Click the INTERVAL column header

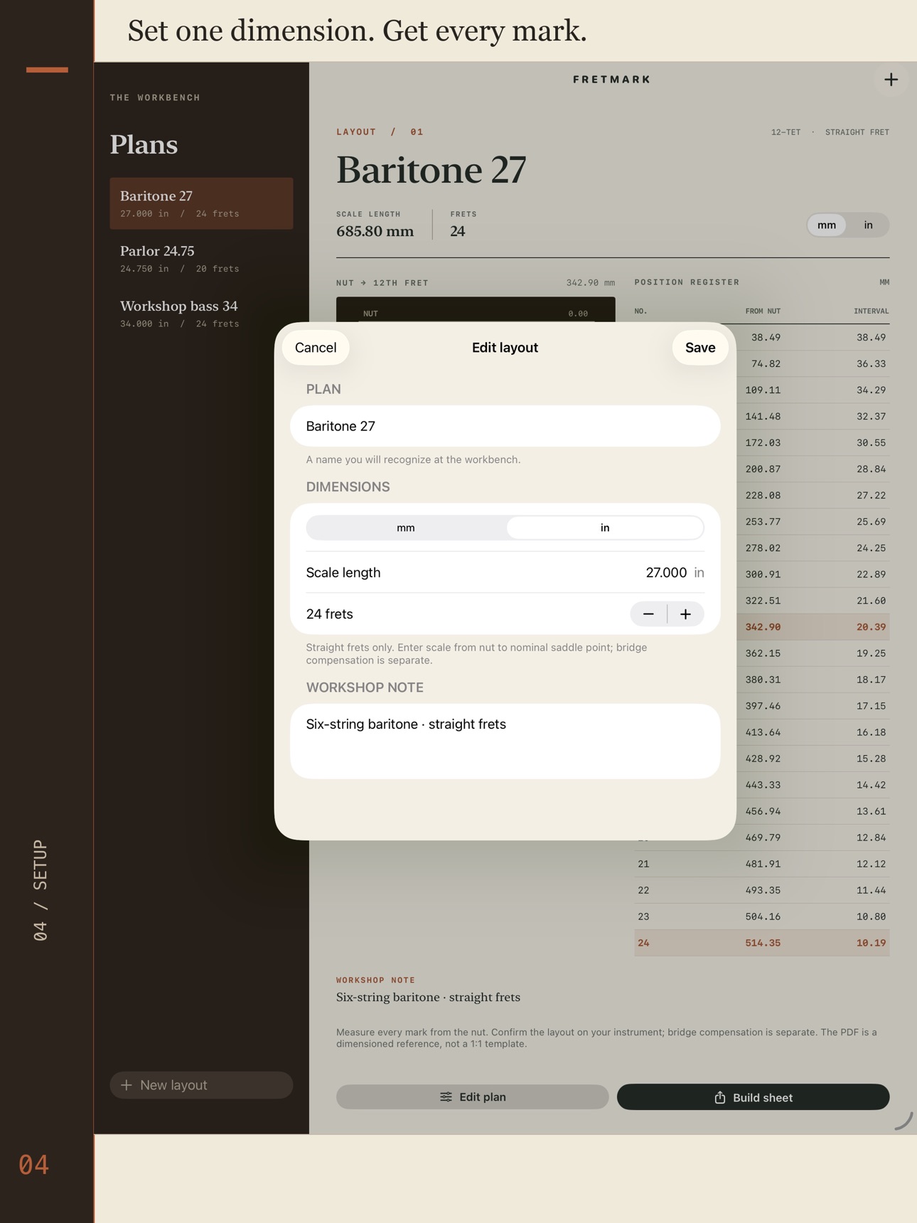pos(871,311)
